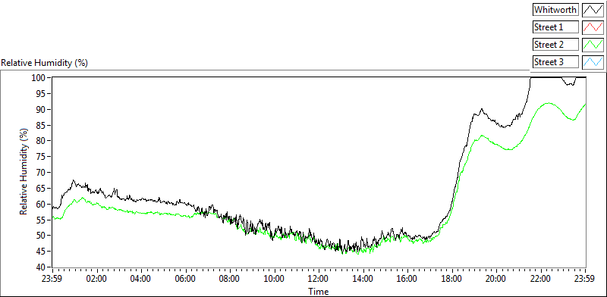Click the 40 value on humidity axis

click(x=42, y=267)
